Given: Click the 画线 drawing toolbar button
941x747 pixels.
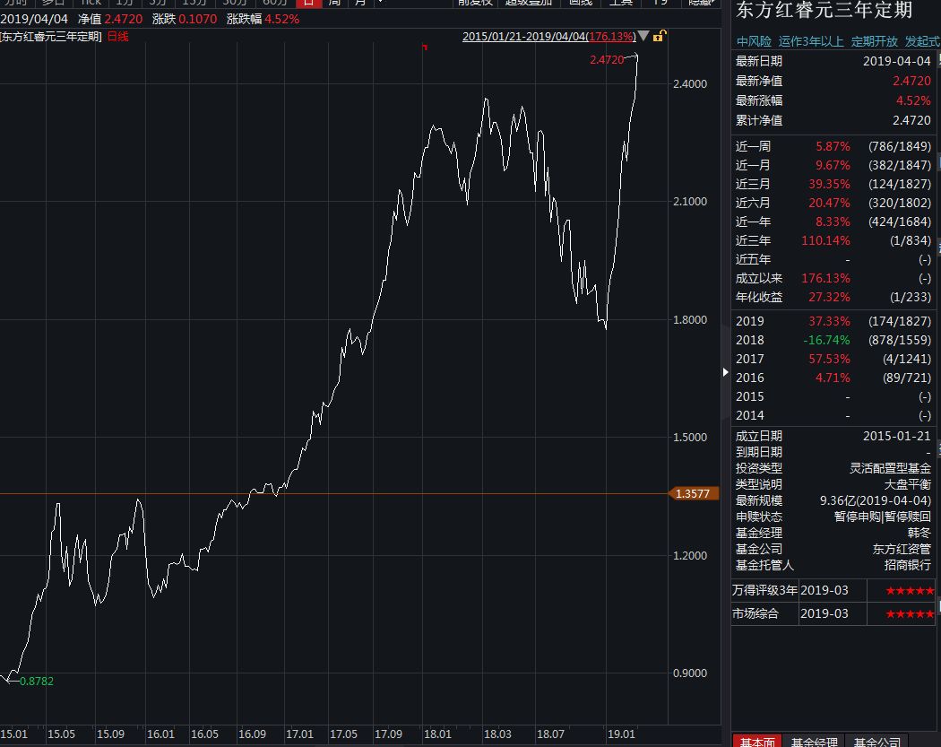Looking at the screenshot, I should pyautogui.click(x=581, y=3).
